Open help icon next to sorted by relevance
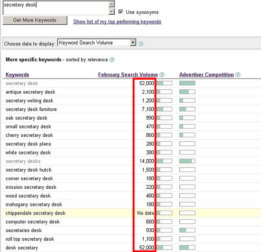This screenshot has width=261, height=252. [112, 59]
